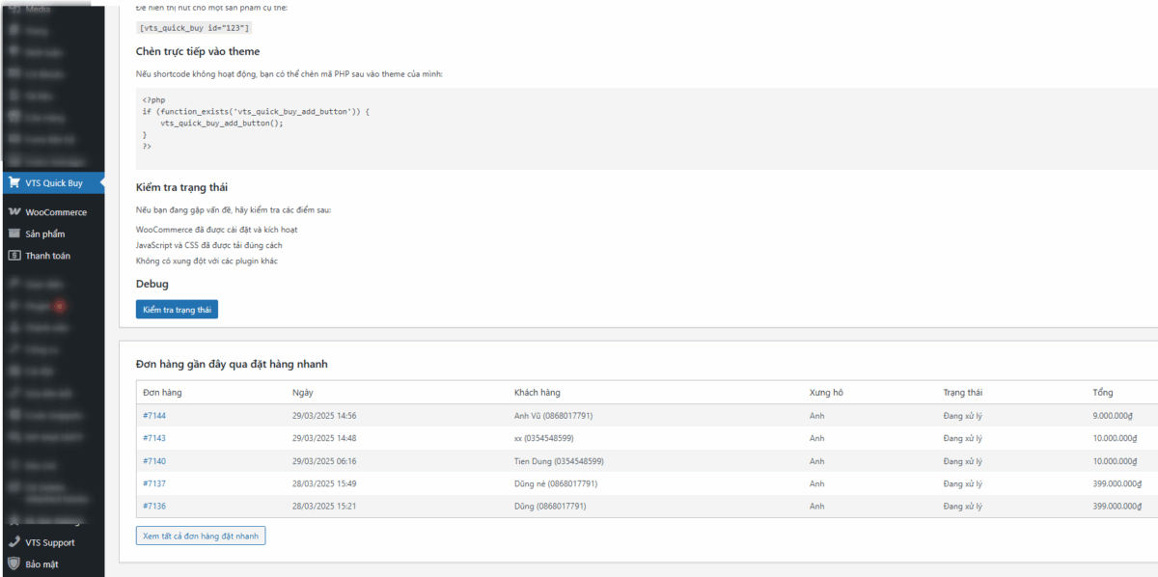
Task: Click the Debug heading
Action: tap(152, 285)
